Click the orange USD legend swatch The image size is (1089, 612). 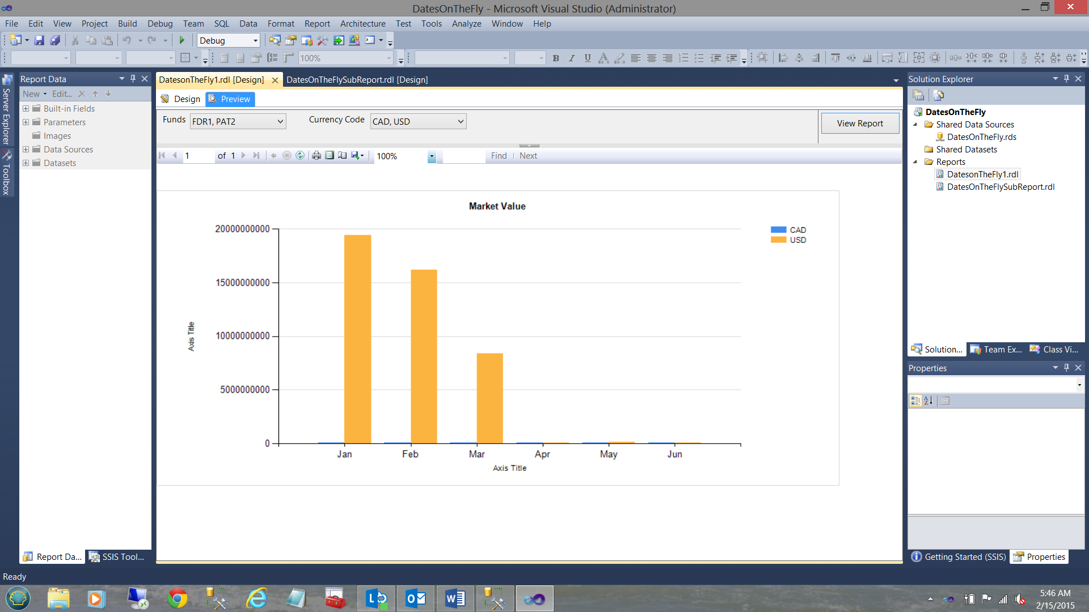pos(778,240)
